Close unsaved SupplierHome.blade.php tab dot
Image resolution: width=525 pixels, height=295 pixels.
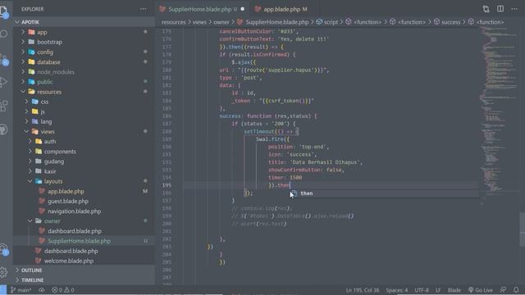(x=243, y=9)
